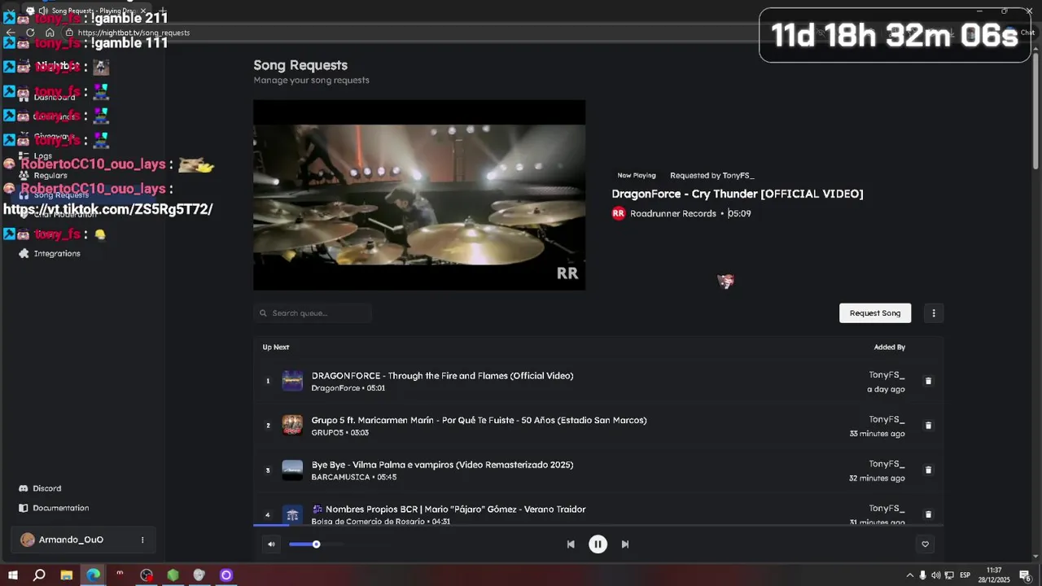Expand the hidden system tray icons
This screenshot has width=1042, height=586.
coord(910,575)
